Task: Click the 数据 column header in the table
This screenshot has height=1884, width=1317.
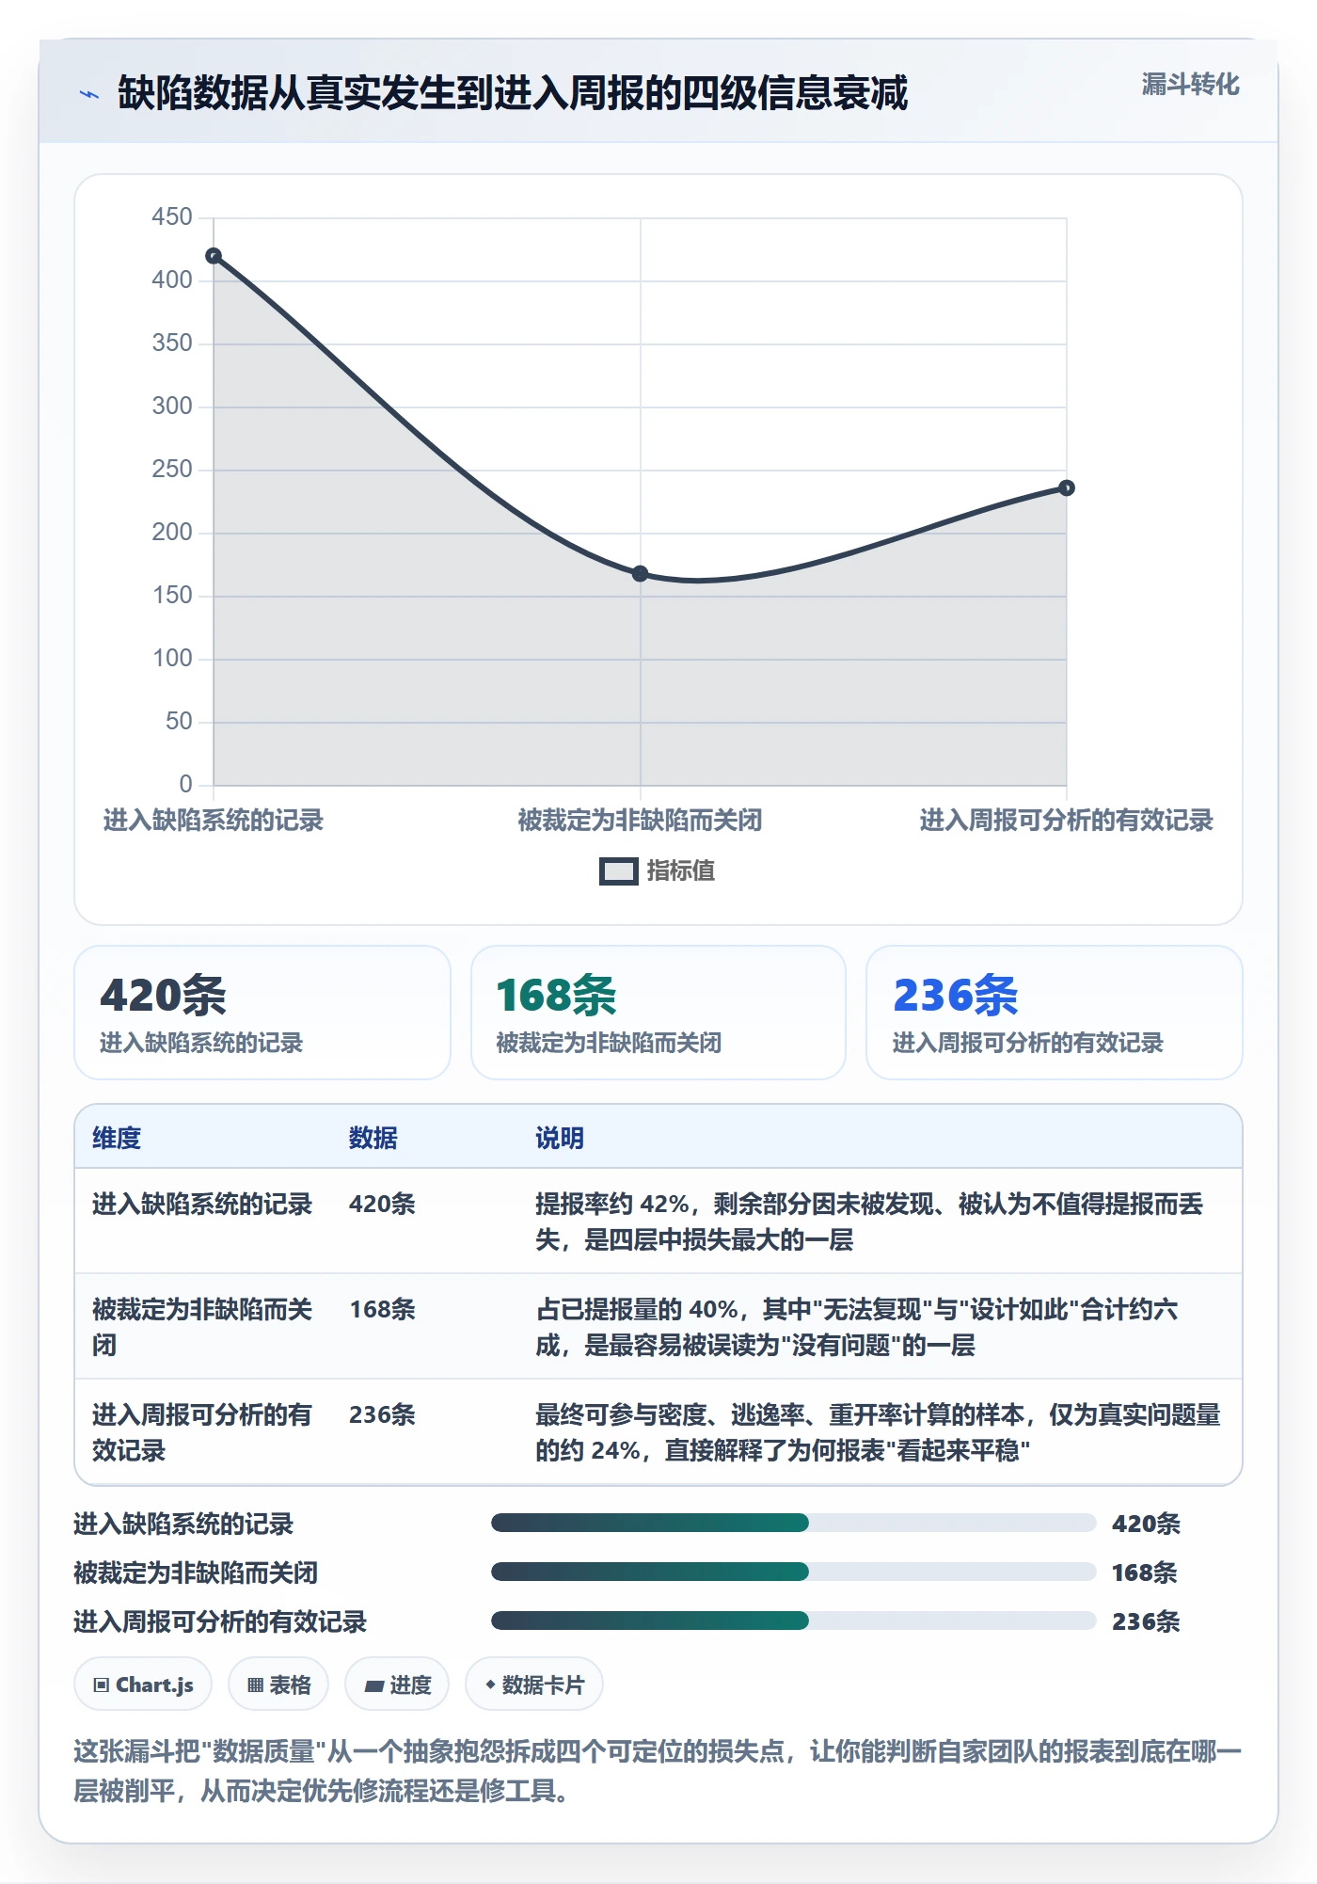Action: click(x=373, y=1138)
